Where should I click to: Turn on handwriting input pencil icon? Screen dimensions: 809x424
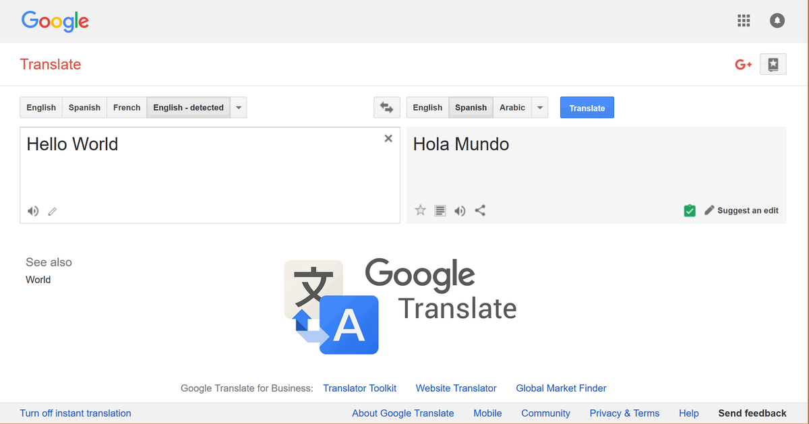[x=53, y=211]
